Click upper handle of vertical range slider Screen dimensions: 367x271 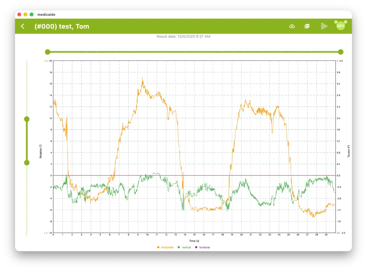(x=27, y=119)
